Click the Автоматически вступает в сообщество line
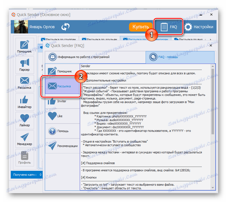The width and height of the screenshot is (227, 202). click(x=112, y=145)
